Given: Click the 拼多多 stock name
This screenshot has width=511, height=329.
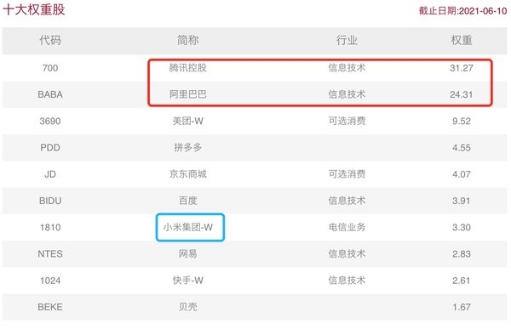Looking at the screenshot, I should click(x=187, y=147).
